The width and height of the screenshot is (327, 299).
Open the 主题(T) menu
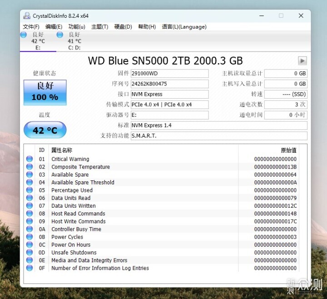point(99,27)
